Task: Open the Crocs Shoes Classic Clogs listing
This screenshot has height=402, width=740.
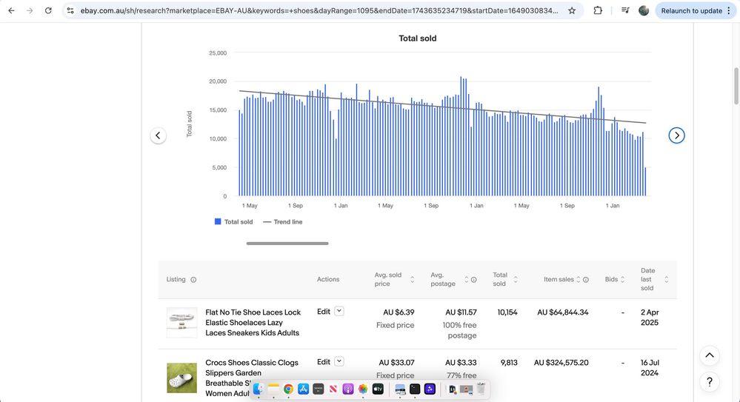Action: pyautogui.click(x=252, y=378)
